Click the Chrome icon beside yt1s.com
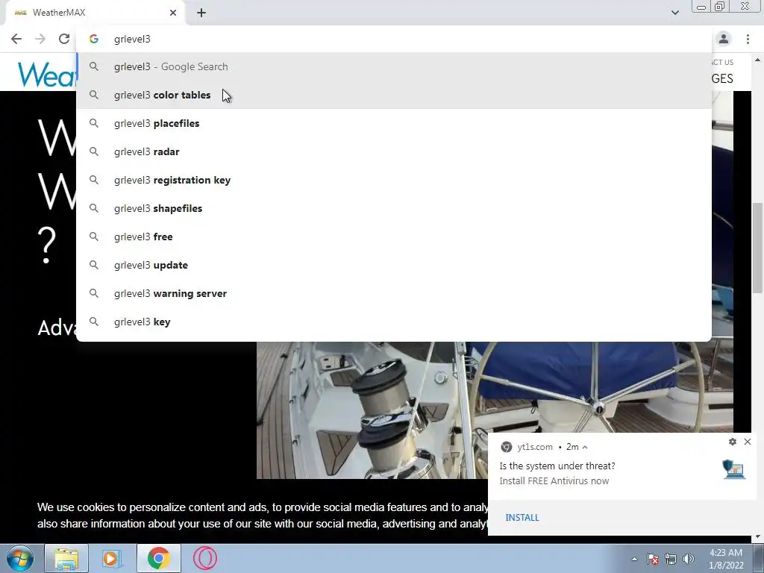Viewport: 764px width, 573px height. click(x=507, y=447)
